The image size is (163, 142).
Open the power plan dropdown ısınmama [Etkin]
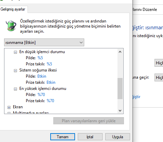44,43
